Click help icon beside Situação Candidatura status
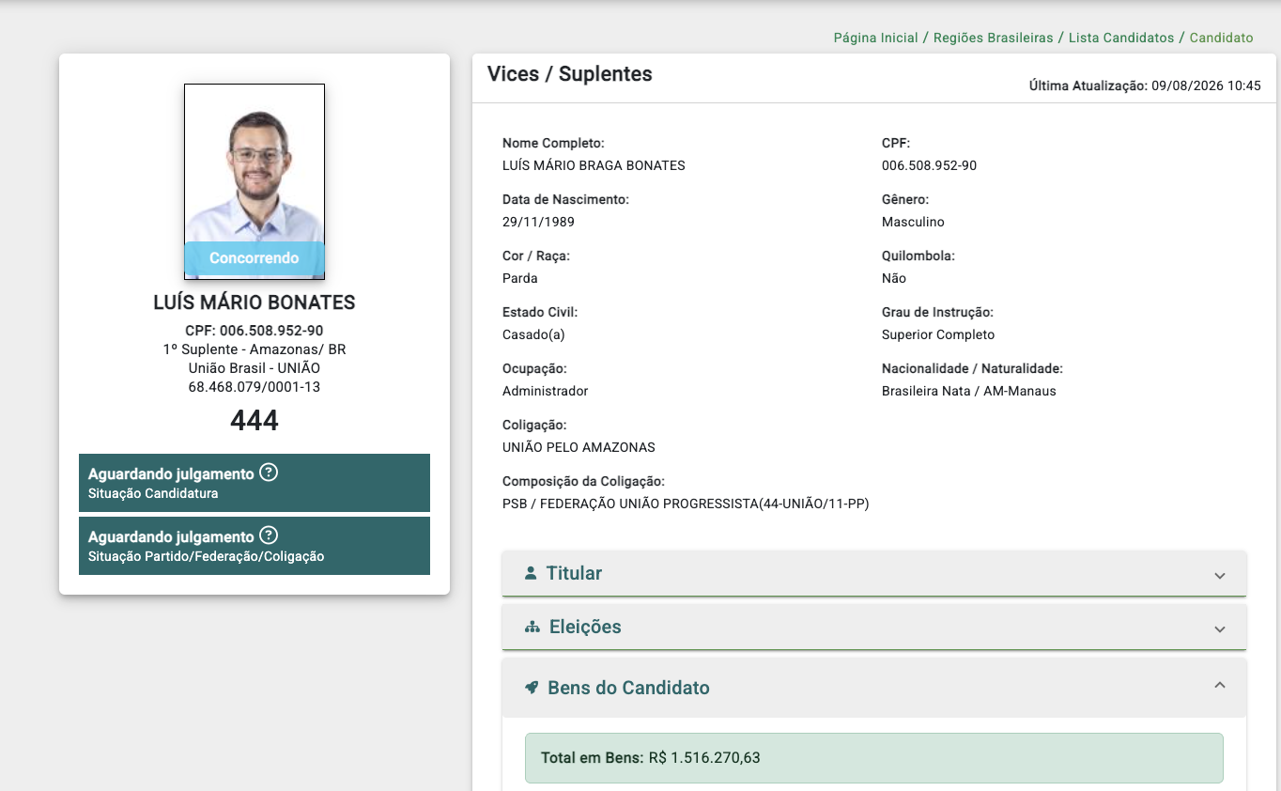This screenshot has width=1281, height=791. pyautogui.click(x=269, y=473)
